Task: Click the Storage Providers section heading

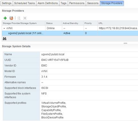Action: [x=13, y=11]
